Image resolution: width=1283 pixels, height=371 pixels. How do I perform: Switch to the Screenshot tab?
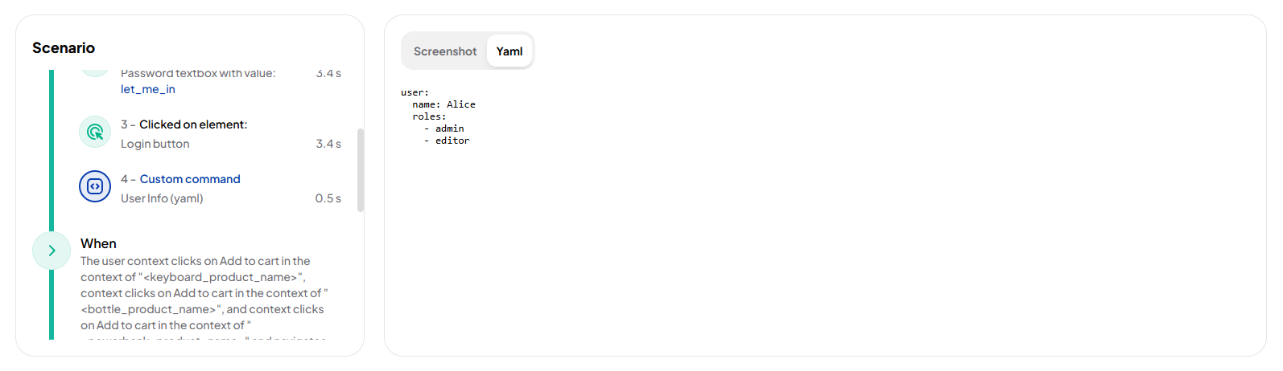445,51
